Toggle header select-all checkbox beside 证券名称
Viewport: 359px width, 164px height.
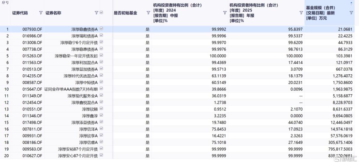[x=101, y=13]
